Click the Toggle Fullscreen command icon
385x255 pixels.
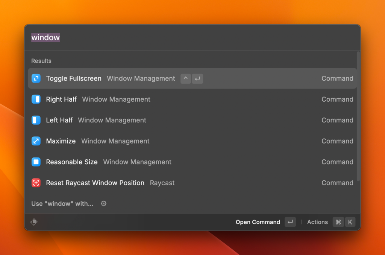[36, 78]
